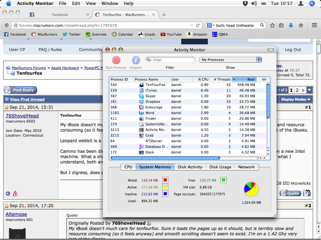This screenshot has width=321, height=240.
Task: Select the Word process icon
Action: pos(141,113)
